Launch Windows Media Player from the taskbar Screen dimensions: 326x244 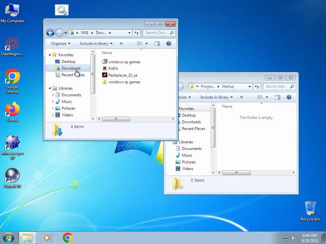(x=48, y=238)
